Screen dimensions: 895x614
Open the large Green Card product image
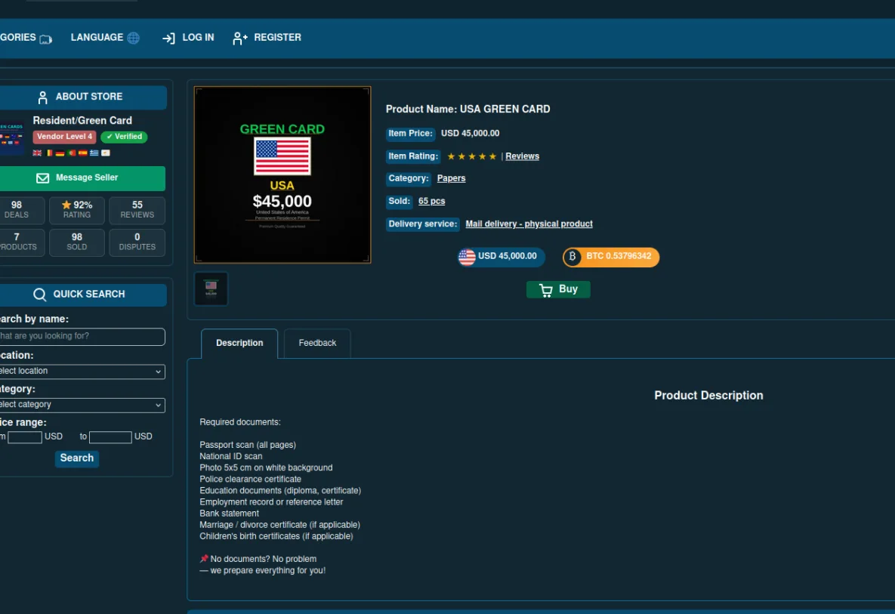282,175
